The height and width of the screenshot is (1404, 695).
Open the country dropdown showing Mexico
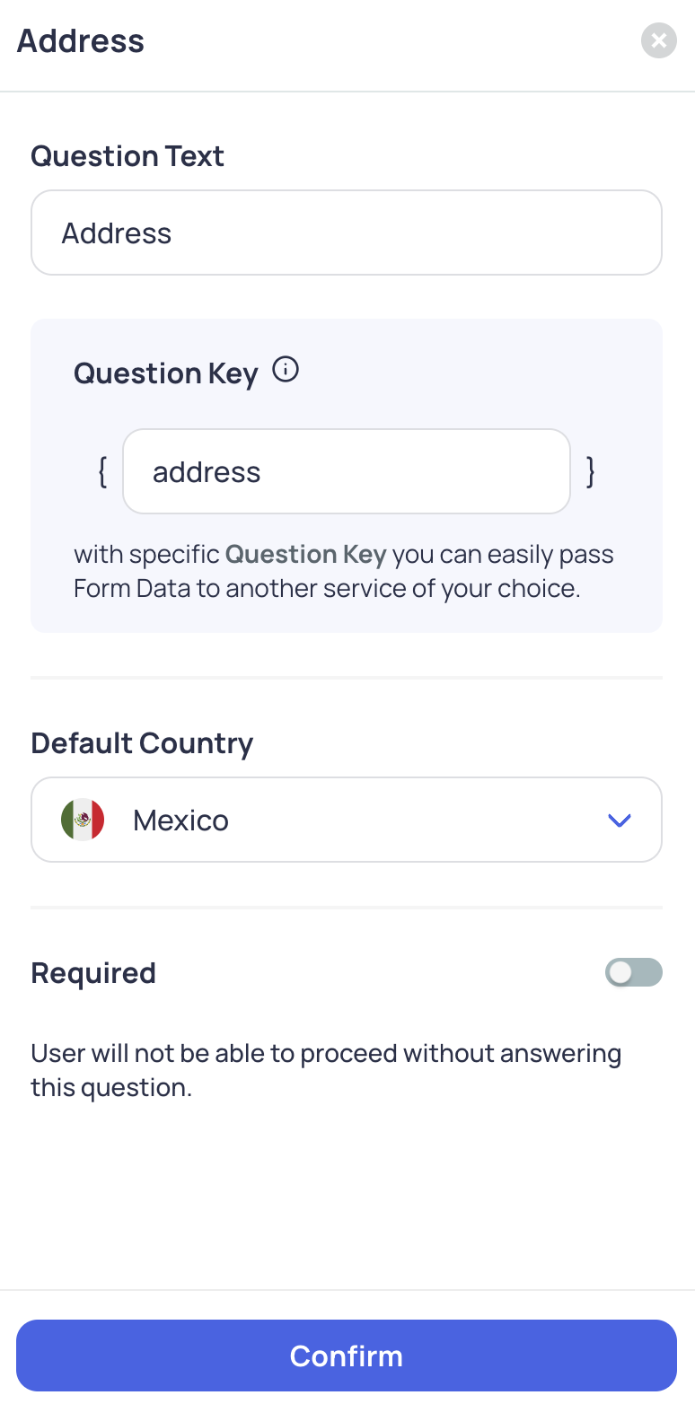tap(347, 820)
